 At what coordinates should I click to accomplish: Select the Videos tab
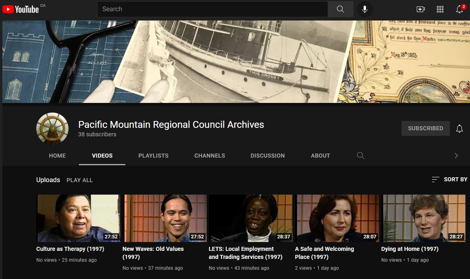[x=102, y=156]
